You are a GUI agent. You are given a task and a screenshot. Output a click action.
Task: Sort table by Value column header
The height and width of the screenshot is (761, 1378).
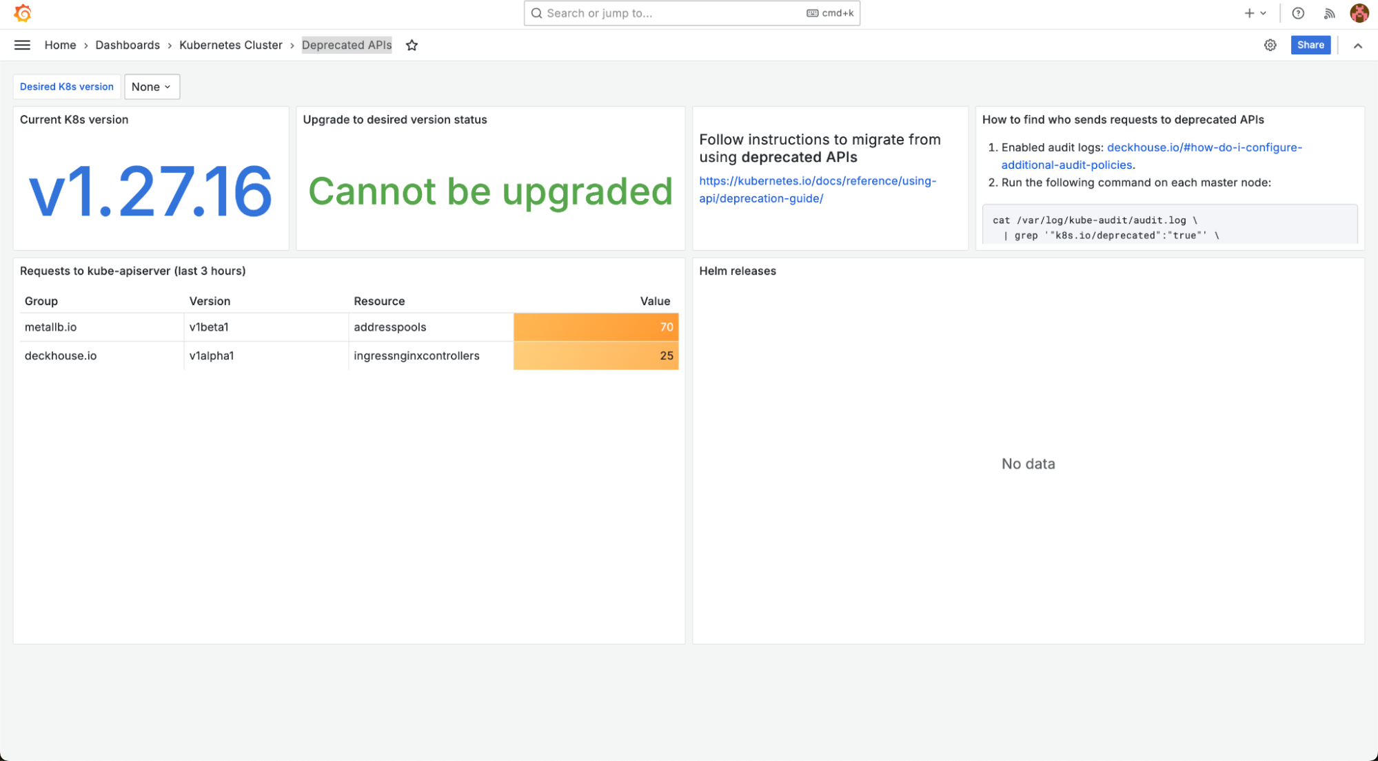click(654, 301)
